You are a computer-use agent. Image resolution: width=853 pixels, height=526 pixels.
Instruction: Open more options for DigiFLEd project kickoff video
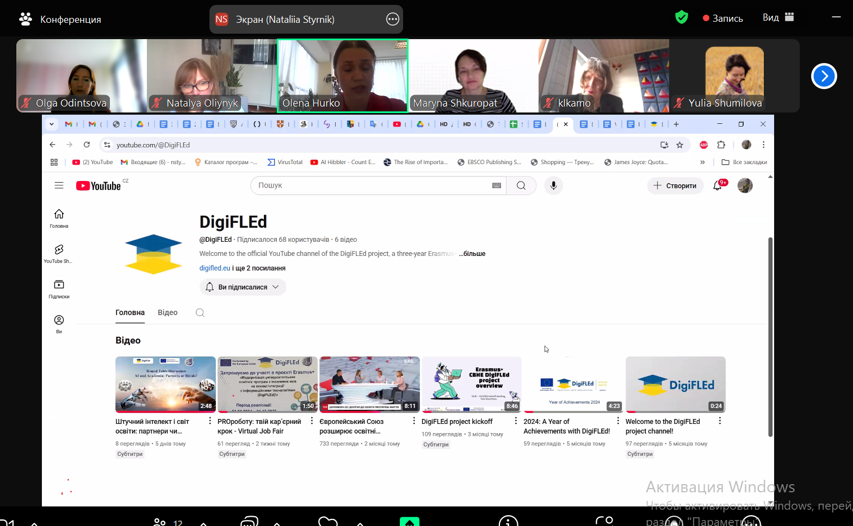[x=516, y=421]
